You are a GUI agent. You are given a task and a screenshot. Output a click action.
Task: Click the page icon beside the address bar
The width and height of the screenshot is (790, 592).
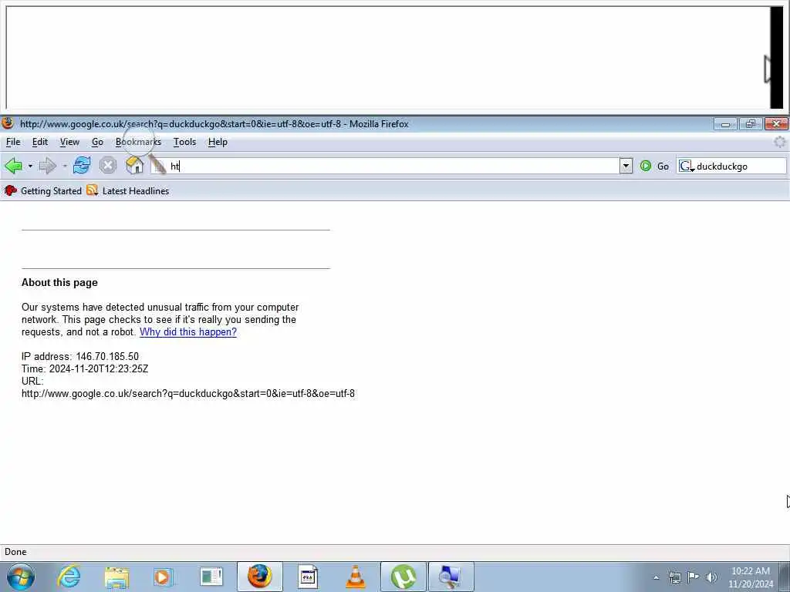[159, 166]
